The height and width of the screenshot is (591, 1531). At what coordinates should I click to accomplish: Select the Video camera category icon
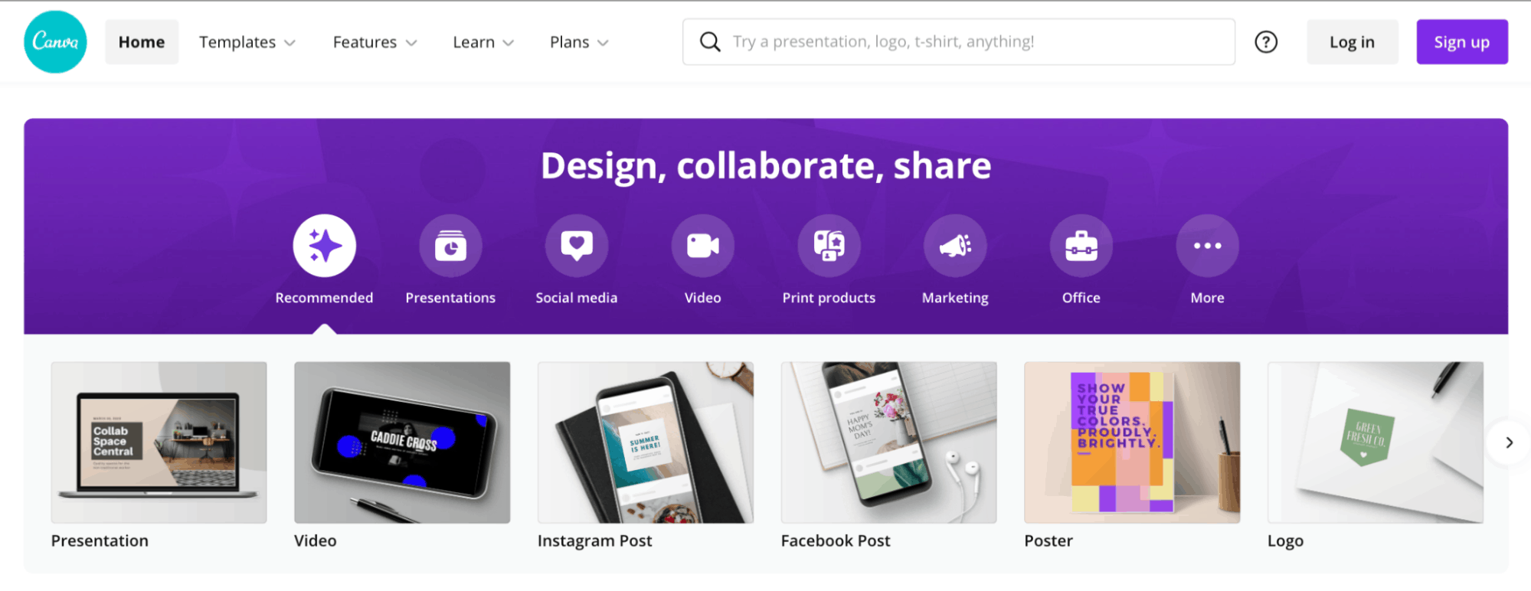pyautogui.click(x=702, y=246)
